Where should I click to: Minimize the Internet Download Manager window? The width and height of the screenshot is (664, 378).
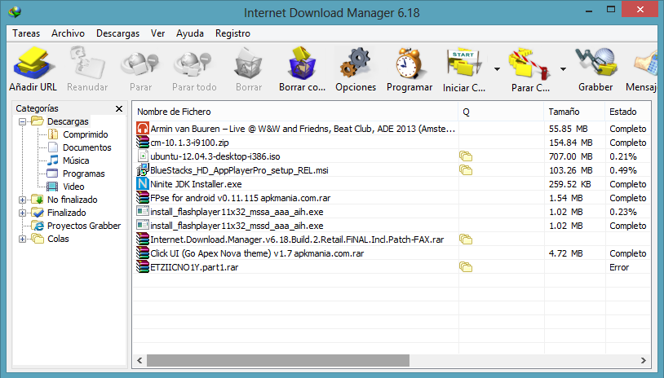589,10
